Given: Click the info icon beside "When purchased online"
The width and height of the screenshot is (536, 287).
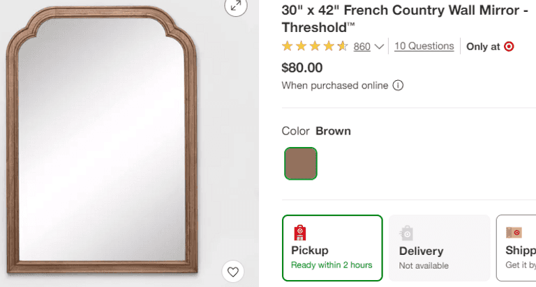Looking at the screenshot, I should tap(398, 86).
